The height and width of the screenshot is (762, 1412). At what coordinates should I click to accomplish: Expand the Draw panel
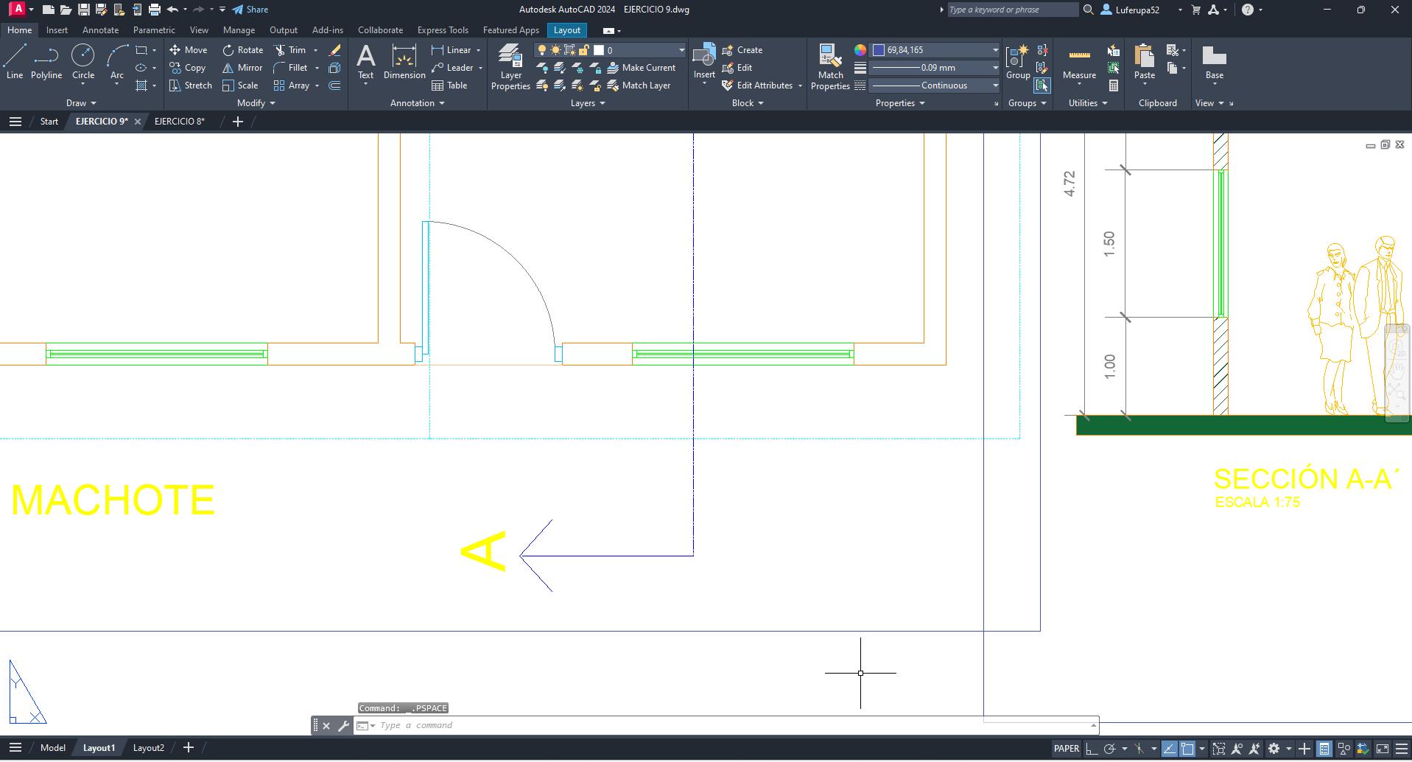81,103
